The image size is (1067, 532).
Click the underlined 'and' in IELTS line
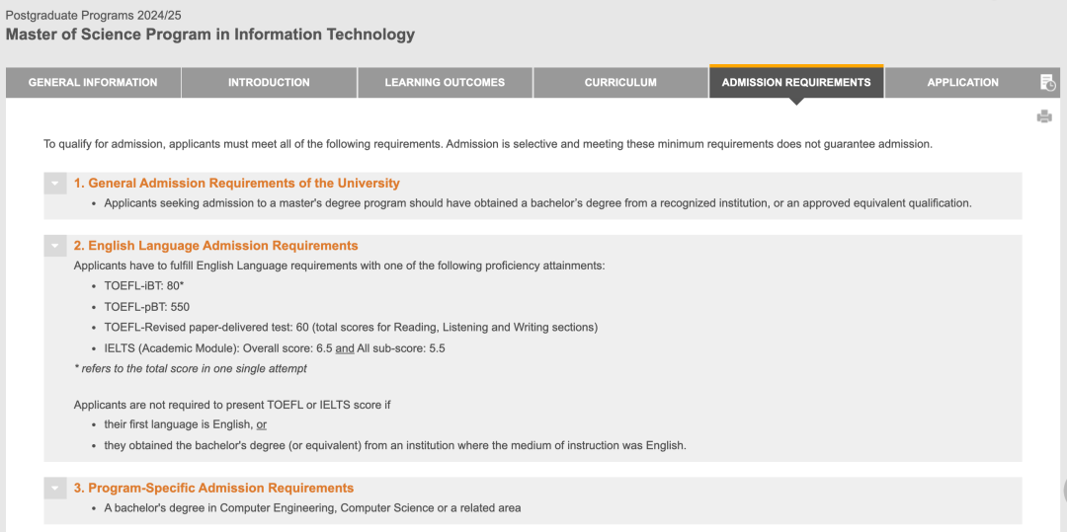(345, 348)
